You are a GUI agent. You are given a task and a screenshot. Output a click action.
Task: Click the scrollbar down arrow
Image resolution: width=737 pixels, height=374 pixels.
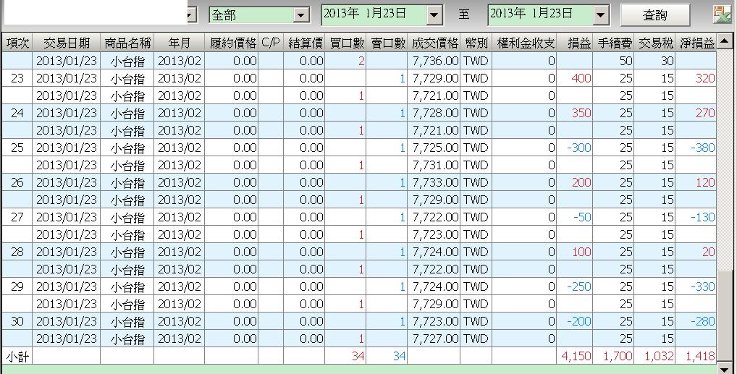click(x=725, y=368)
